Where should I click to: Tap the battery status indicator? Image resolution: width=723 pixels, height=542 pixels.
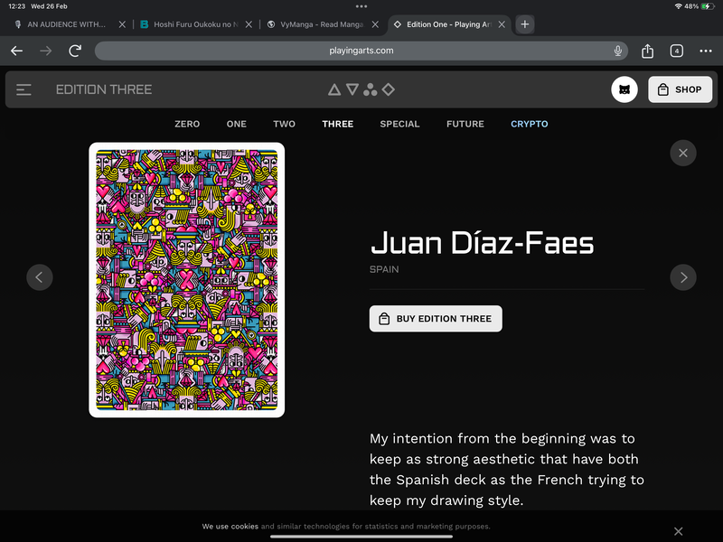click(x=708, y=6)
